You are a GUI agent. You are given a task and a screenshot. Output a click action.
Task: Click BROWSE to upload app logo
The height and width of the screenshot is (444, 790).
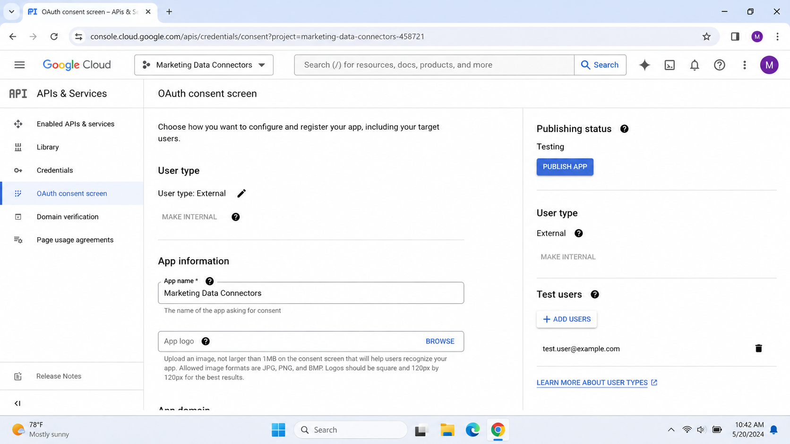[x=440, y=342]
